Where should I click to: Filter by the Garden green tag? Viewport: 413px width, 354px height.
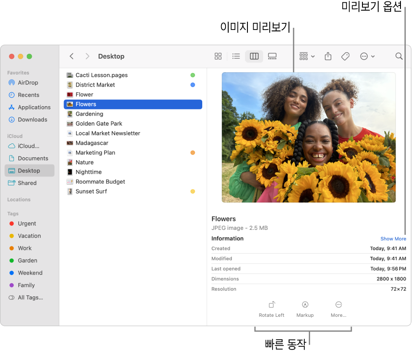click(30, 260)
